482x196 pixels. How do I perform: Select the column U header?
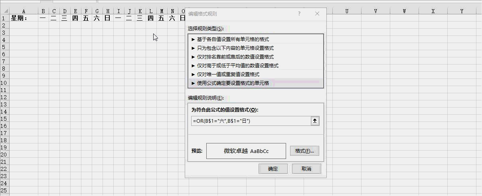point(347,11)
